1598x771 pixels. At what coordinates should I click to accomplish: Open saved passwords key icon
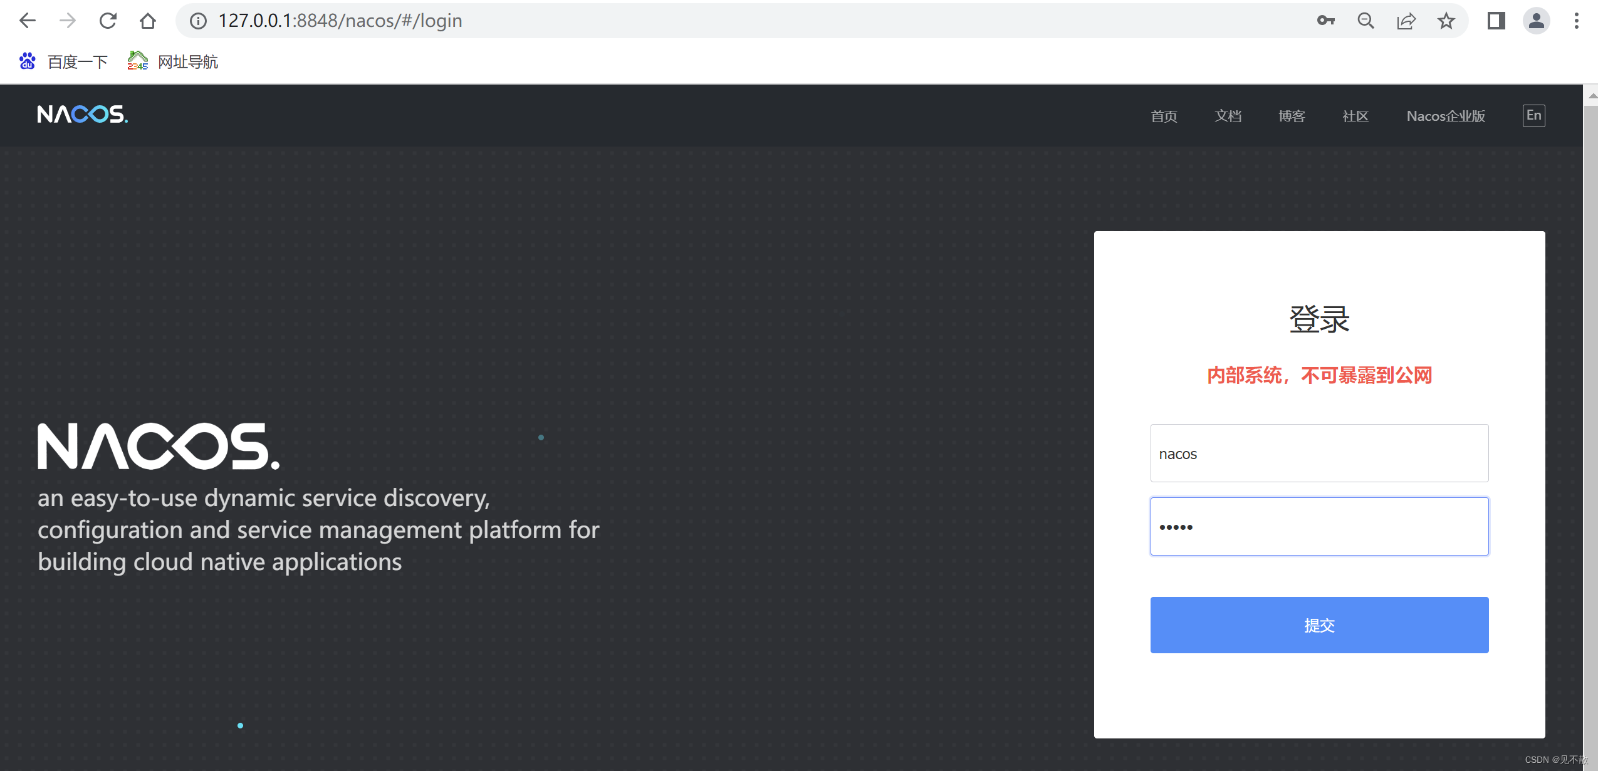[1325, 21]
